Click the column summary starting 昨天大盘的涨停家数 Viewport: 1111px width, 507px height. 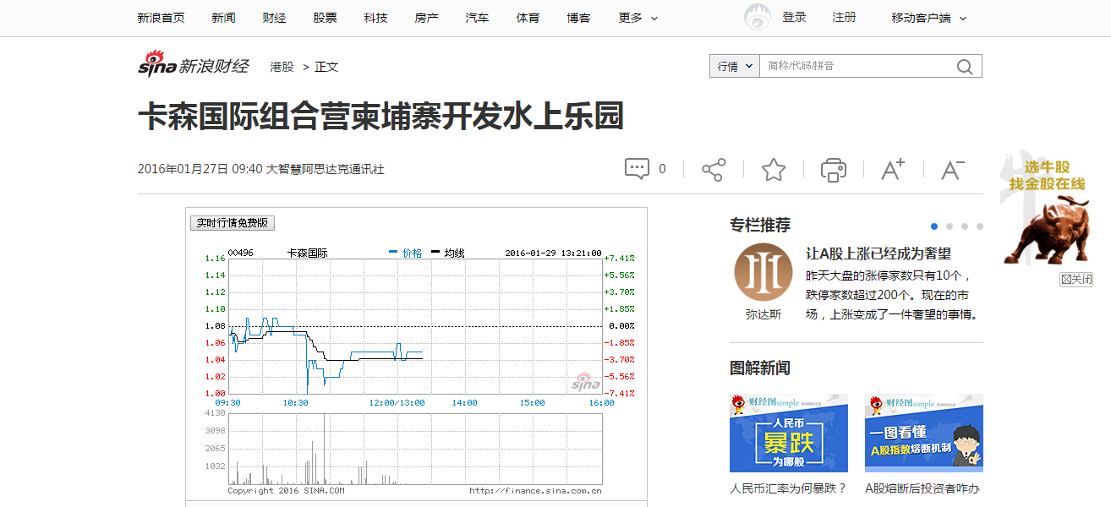[x=892, y=295]
